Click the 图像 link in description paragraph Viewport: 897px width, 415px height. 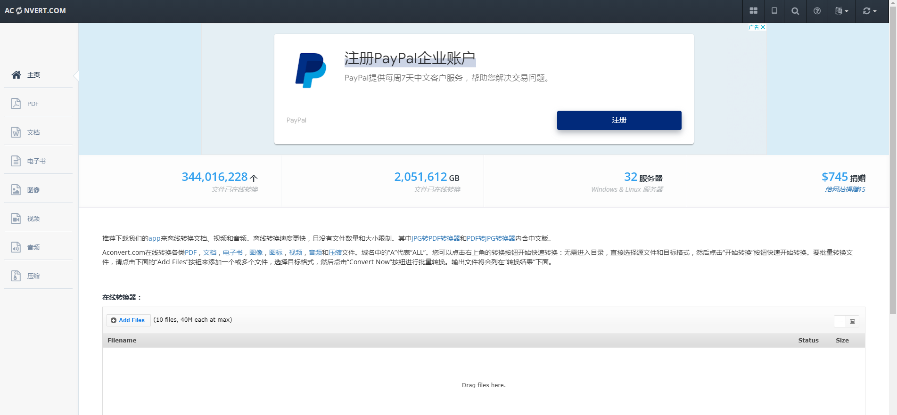click(x=256, y=252)
